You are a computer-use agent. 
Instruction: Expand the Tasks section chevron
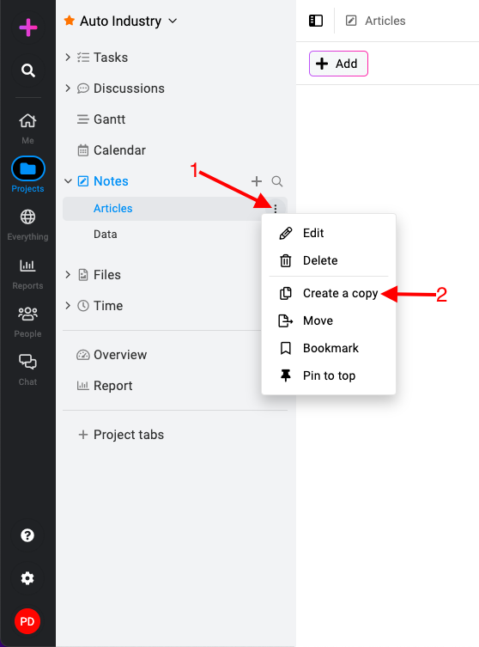tap(68, 58)
